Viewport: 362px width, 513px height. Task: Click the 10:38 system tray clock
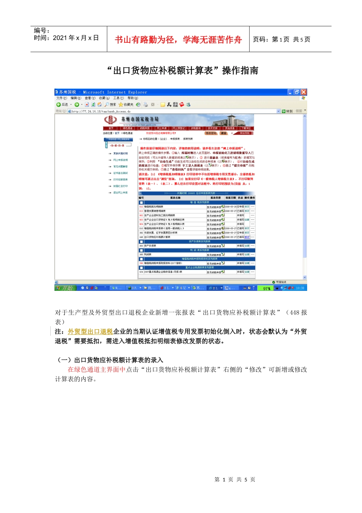coord(300,288)
